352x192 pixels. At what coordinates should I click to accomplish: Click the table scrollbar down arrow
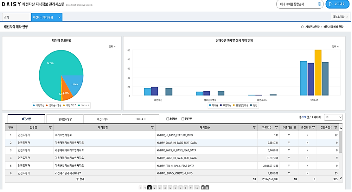(x=341, y=178)
